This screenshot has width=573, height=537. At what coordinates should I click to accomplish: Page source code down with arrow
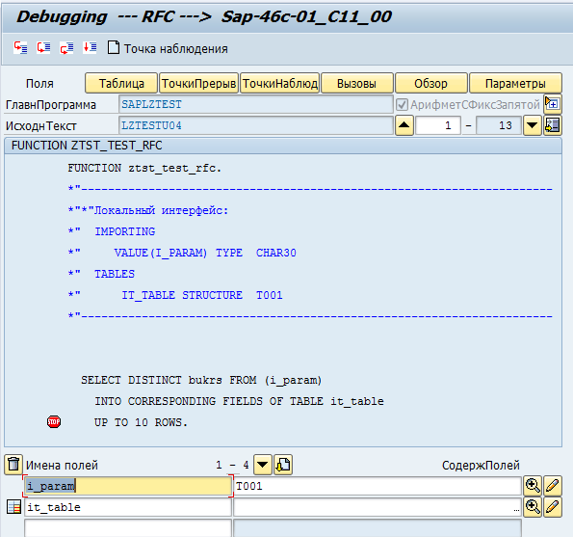pos(532,125)
